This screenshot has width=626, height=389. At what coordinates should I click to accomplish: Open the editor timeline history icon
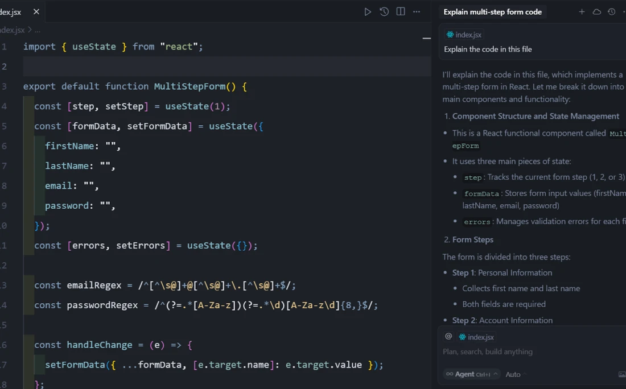pyautogui.click(x=384, y=12)
